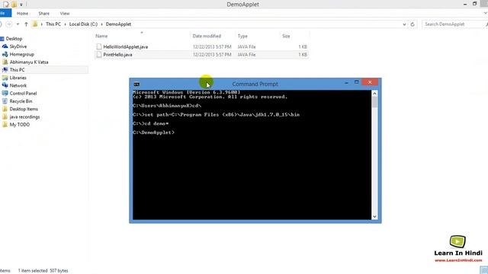Open Libraries in navigation pane
Screen dimensions: 488x274
(18, 78)
